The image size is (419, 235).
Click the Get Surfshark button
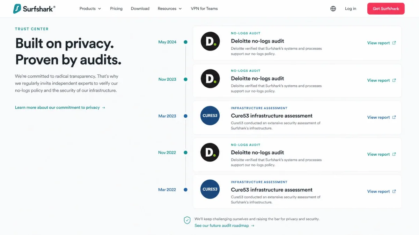(x=386, y=9)
